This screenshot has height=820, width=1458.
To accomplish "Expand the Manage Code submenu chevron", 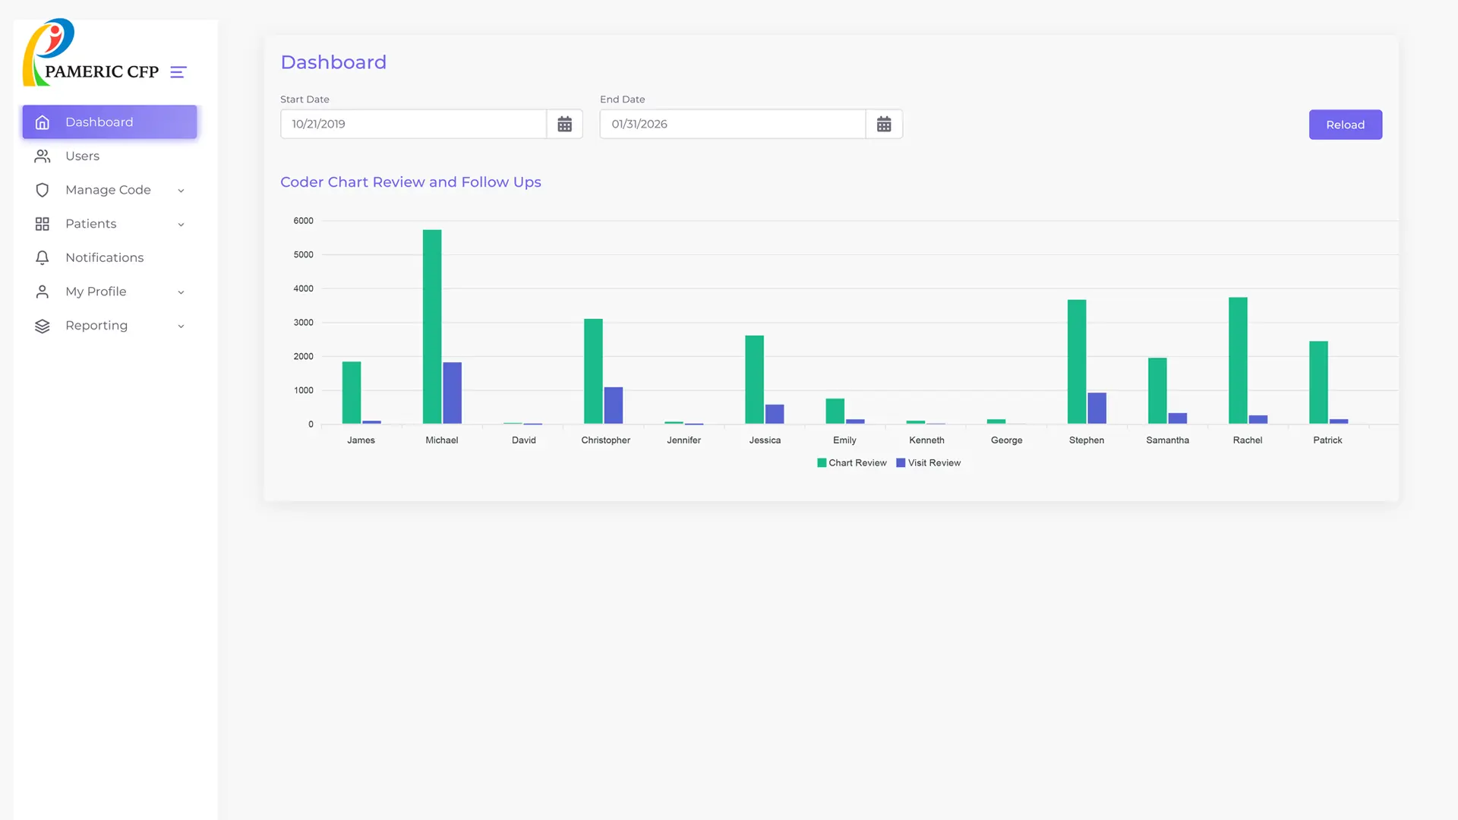I will click(x=181, y=191).
